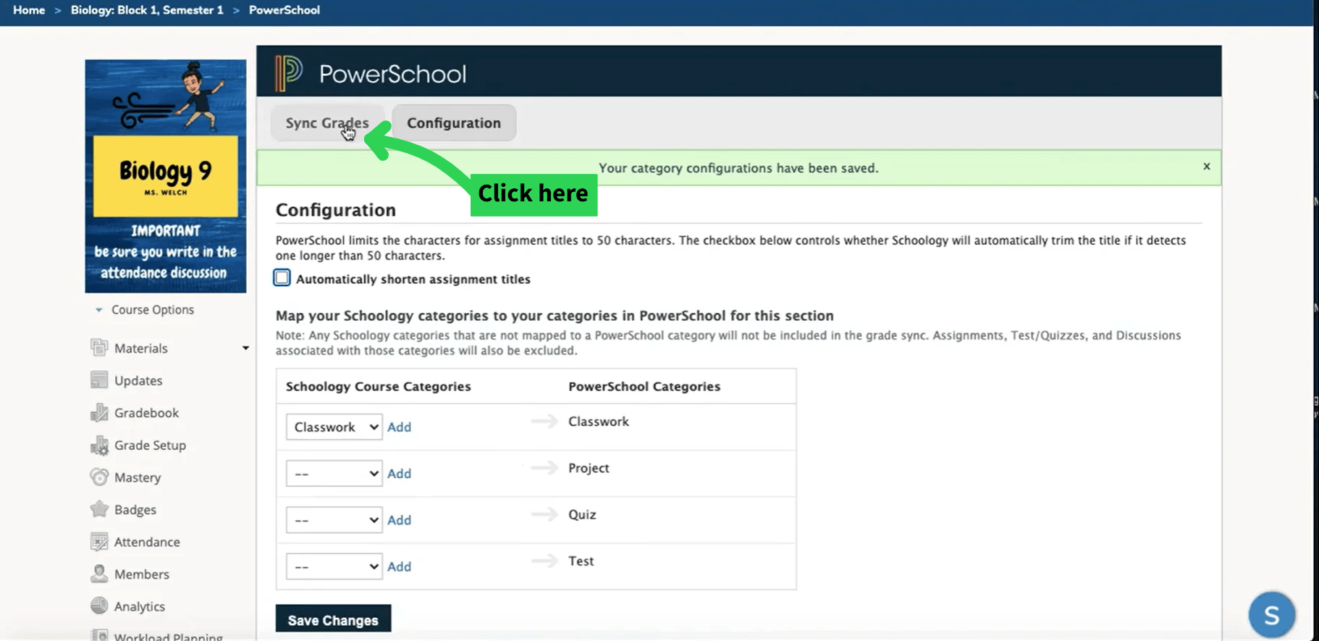
Task: Open the dropdown mapped to Test
Action: pyautogui.click(x=334, y=566)
